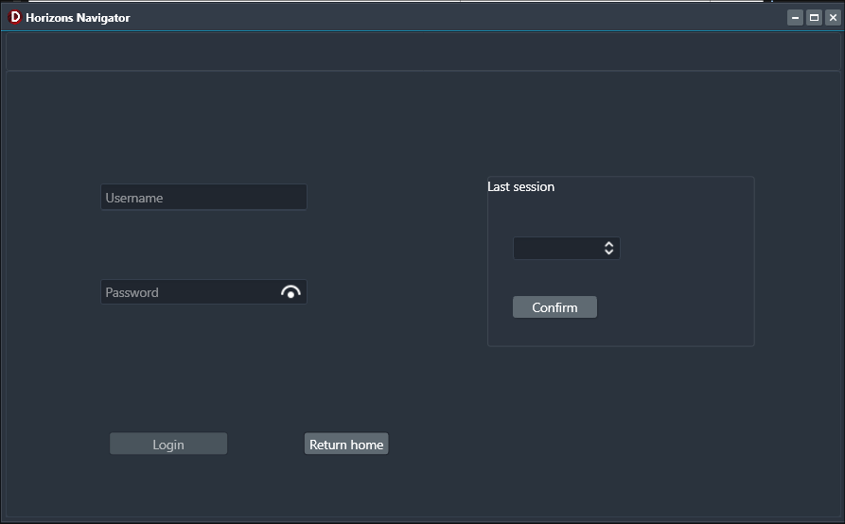Click the Horizons Navigator title text
845x524 pixels.
point(78,18)
